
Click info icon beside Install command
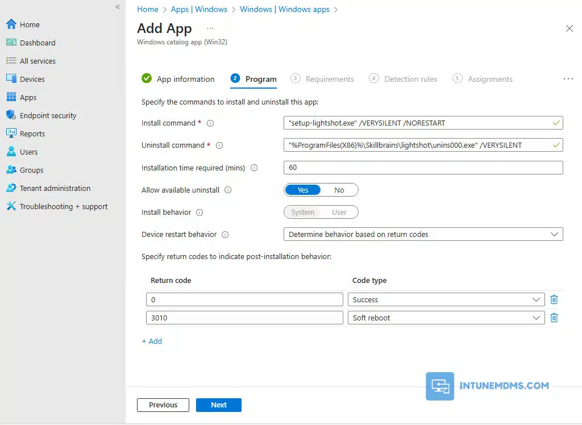point(210,123)
